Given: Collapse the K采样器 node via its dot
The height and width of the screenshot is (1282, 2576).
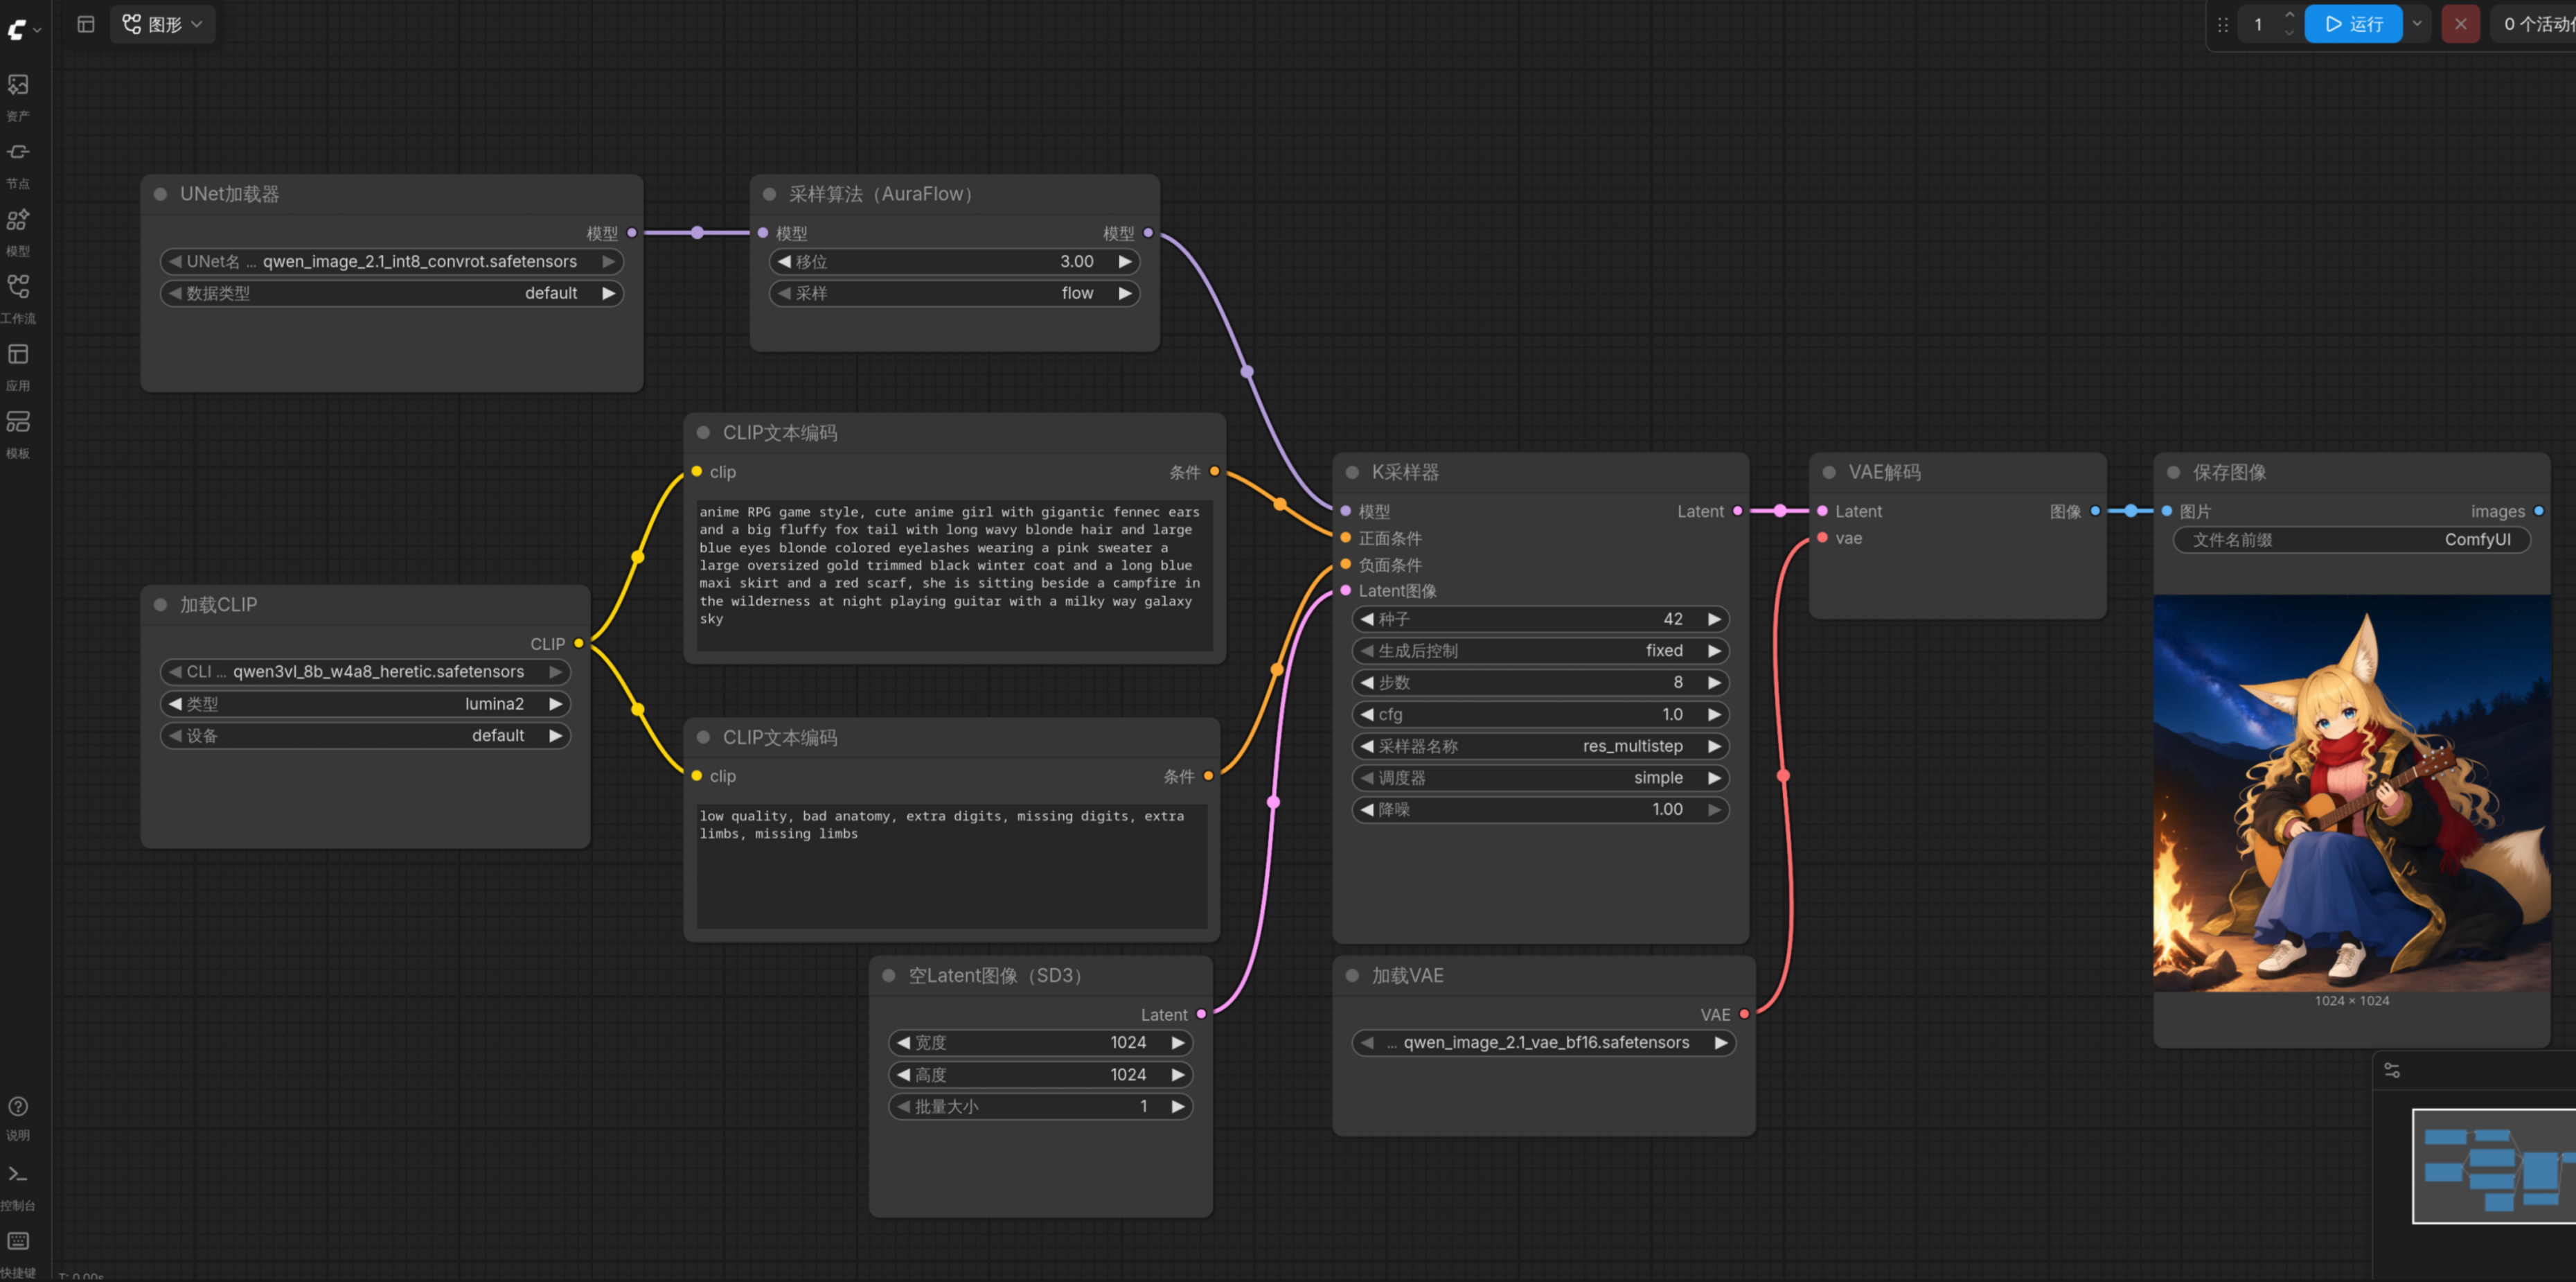Looking at the screenshot, I should click(1352, 473).
